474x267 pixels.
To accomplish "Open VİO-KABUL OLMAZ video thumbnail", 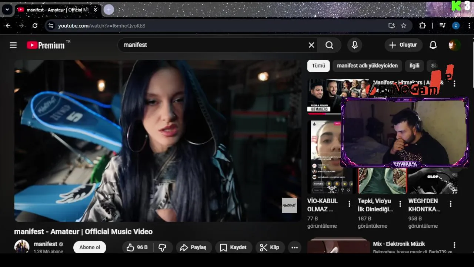I will tap(331, 157).
